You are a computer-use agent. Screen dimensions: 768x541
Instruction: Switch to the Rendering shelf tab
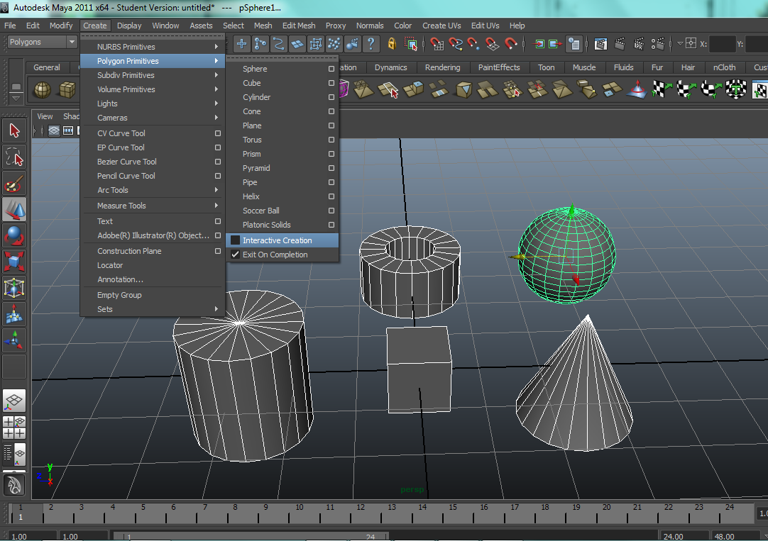click(443, 67)
